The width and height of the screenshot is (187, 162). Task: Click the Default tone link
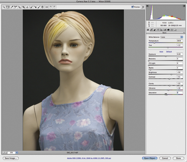coord(169,51)
